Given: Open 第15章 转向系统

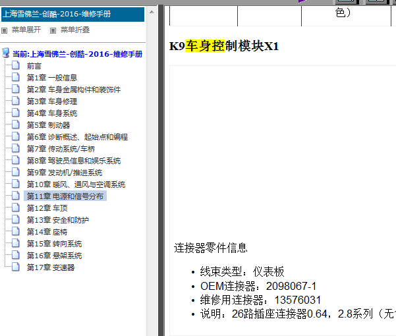Looking at the screenshot, I should click(54, 244).
